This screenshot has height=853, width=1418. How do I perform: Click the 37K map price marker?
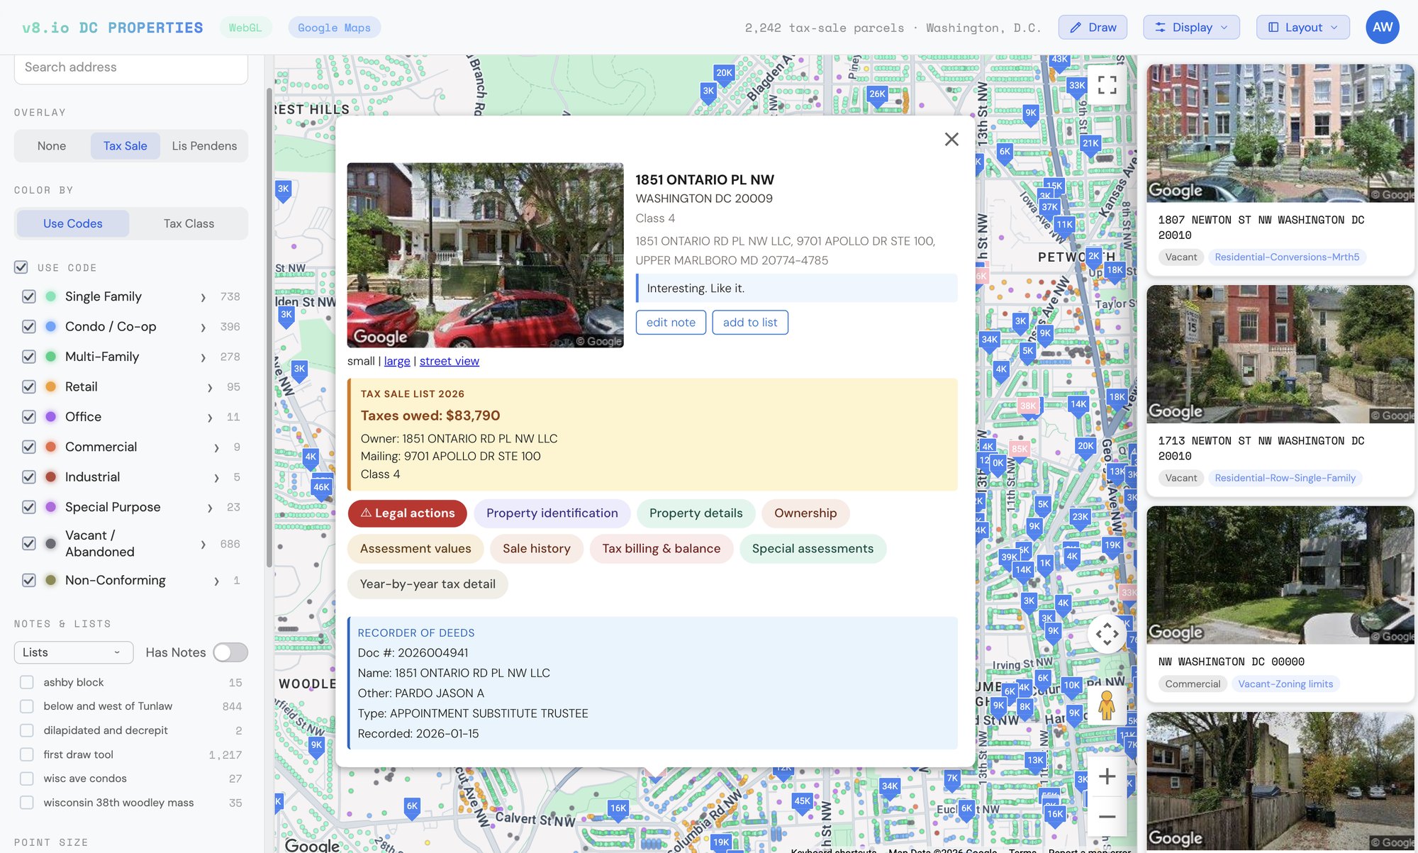(x=1049, y=207)
